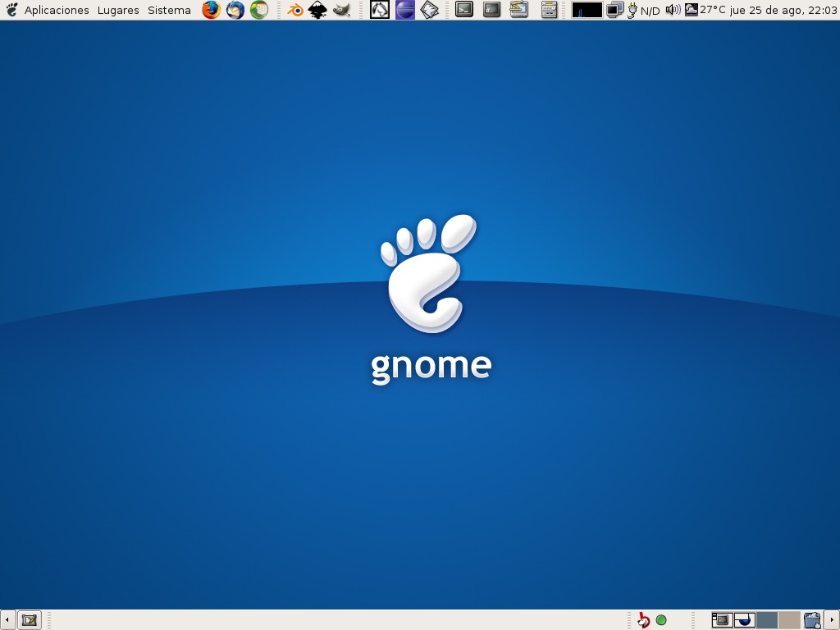
Task: Click the 27°C temperature reading
Action: (714, 10)
